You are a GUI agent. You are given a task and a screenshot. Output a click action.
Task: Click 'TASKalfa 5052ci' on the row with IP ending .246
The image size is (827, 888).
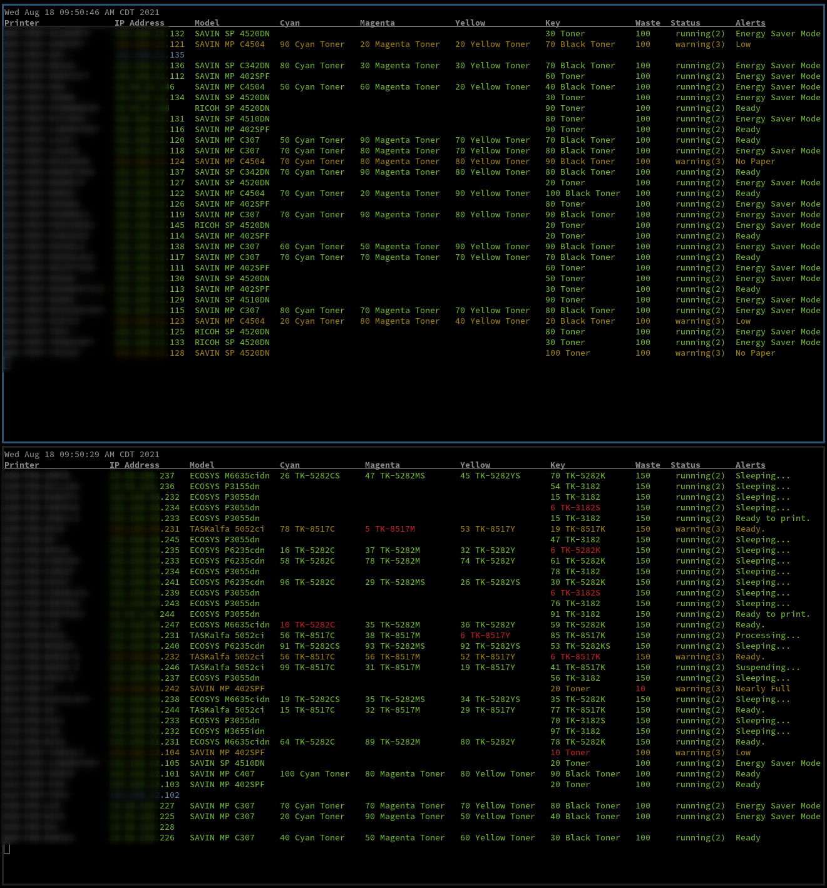click(x=227, y=668)
